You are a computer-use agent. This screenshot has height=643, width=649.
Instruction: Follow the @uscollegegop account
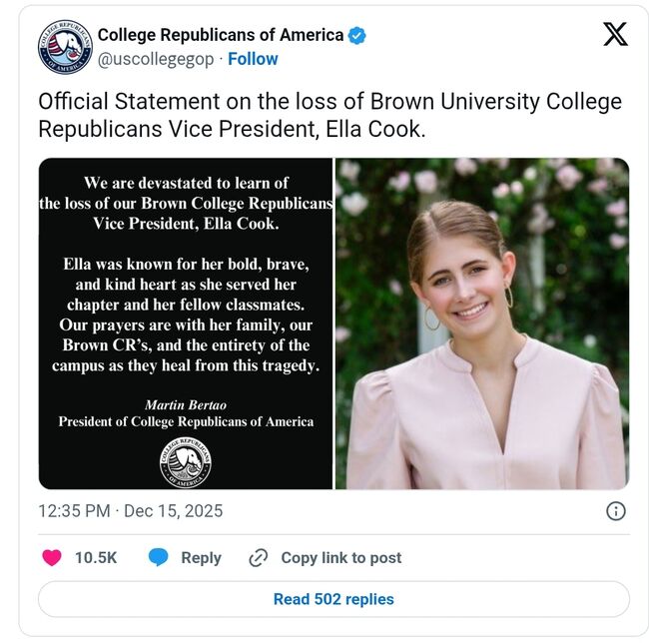pos(253,59)
